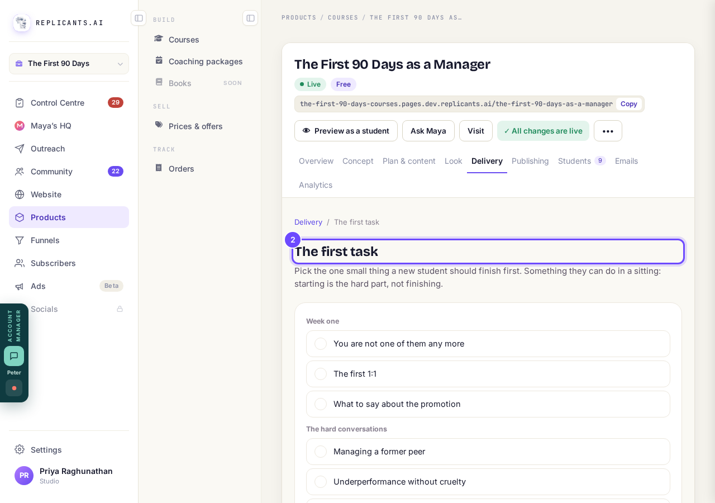Select "Managing a former peer" radio option
This screenshot has height=503, width=715.
(321, 452)
